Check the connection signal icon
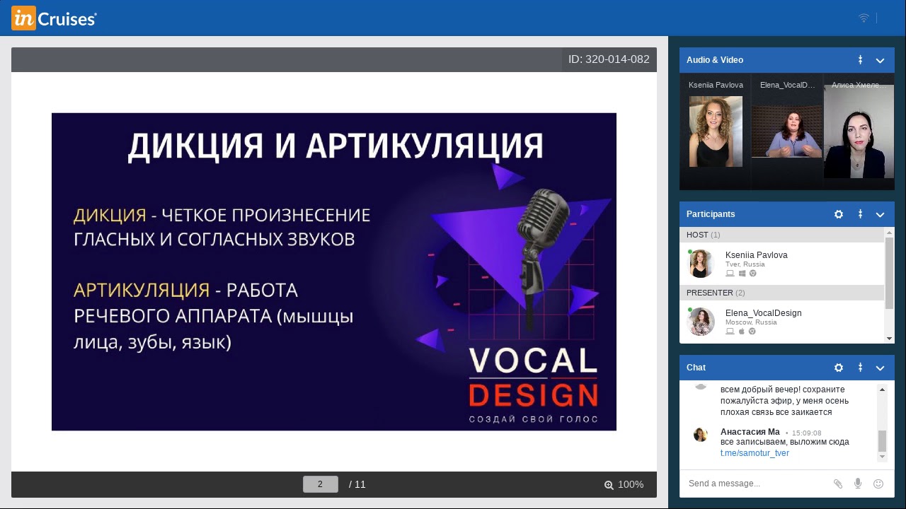This screenshot has height=509, width=906. (x=864, y=18)
